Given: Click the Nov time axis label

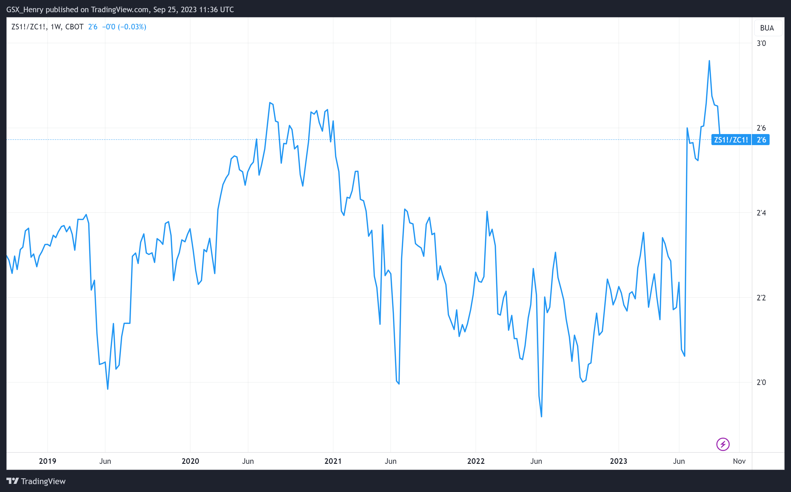Looking at the screenshot, I should 739,461.
